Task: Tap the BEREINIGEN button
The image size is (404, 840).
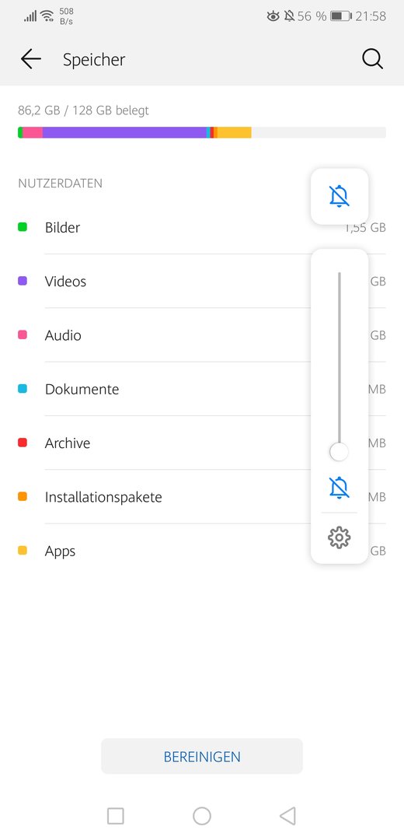Action: click(x=202, y=757)
